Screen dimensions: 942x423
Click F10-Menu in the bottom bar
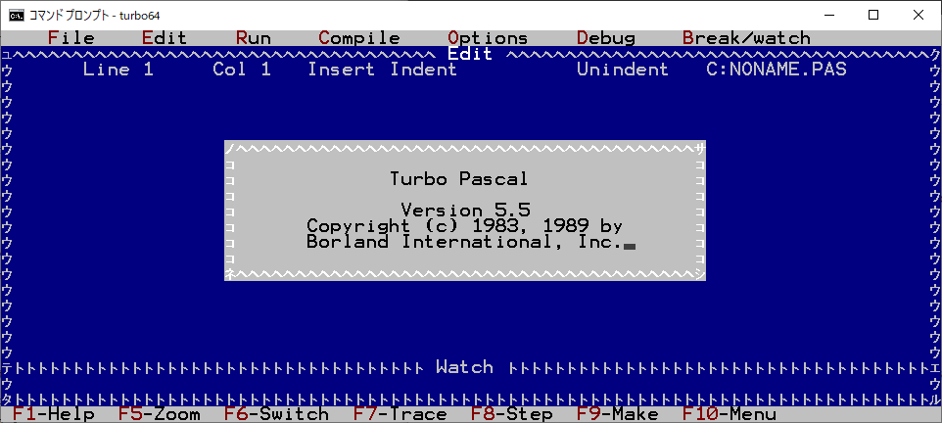730,414
